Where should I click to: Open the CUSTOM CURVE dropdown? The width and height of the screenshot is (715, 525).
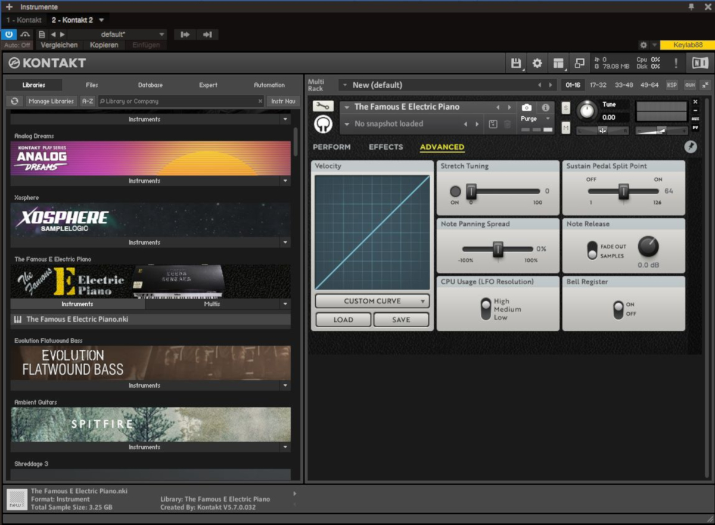pyautogui.click(x=372, y=301)
